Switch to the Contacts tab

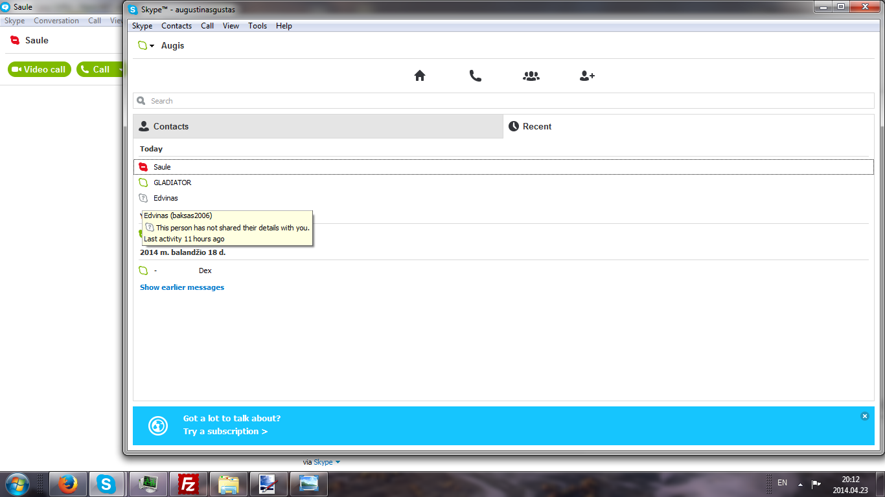coord(318,126)
